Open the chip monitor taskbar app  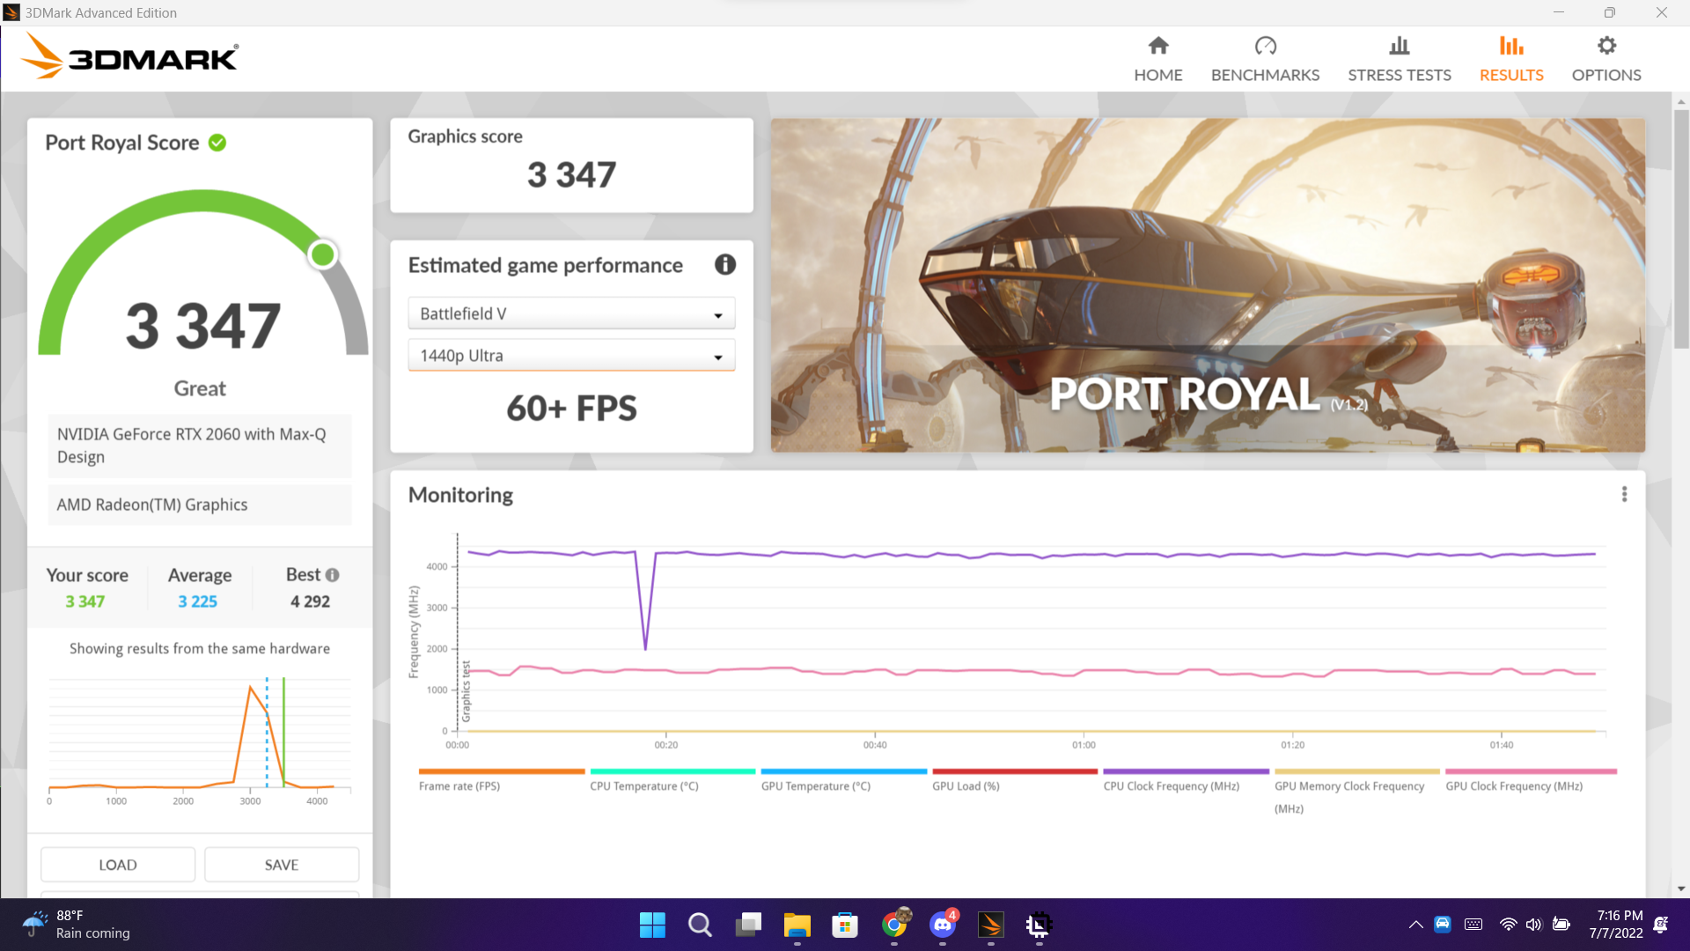pos(1040,925)
